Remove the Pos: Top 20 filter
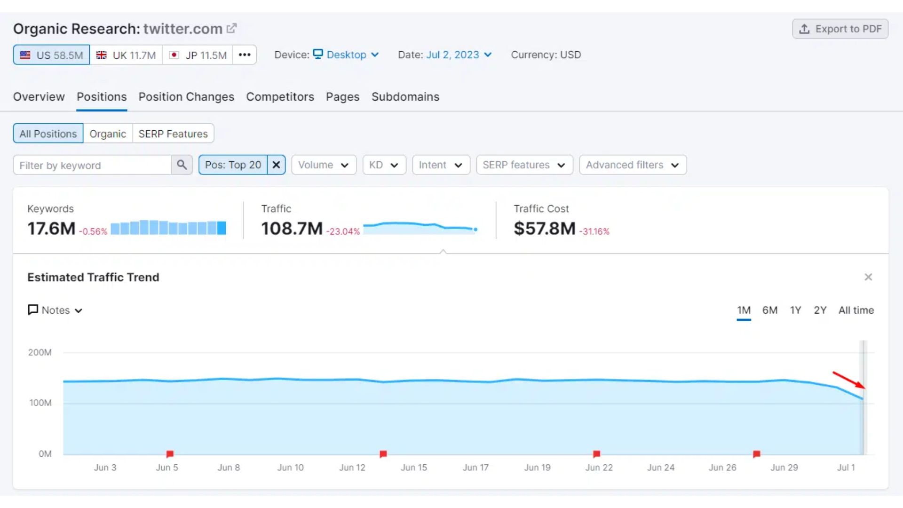The height and width of the screenshot is (508, 903). [x=277, y=165]
